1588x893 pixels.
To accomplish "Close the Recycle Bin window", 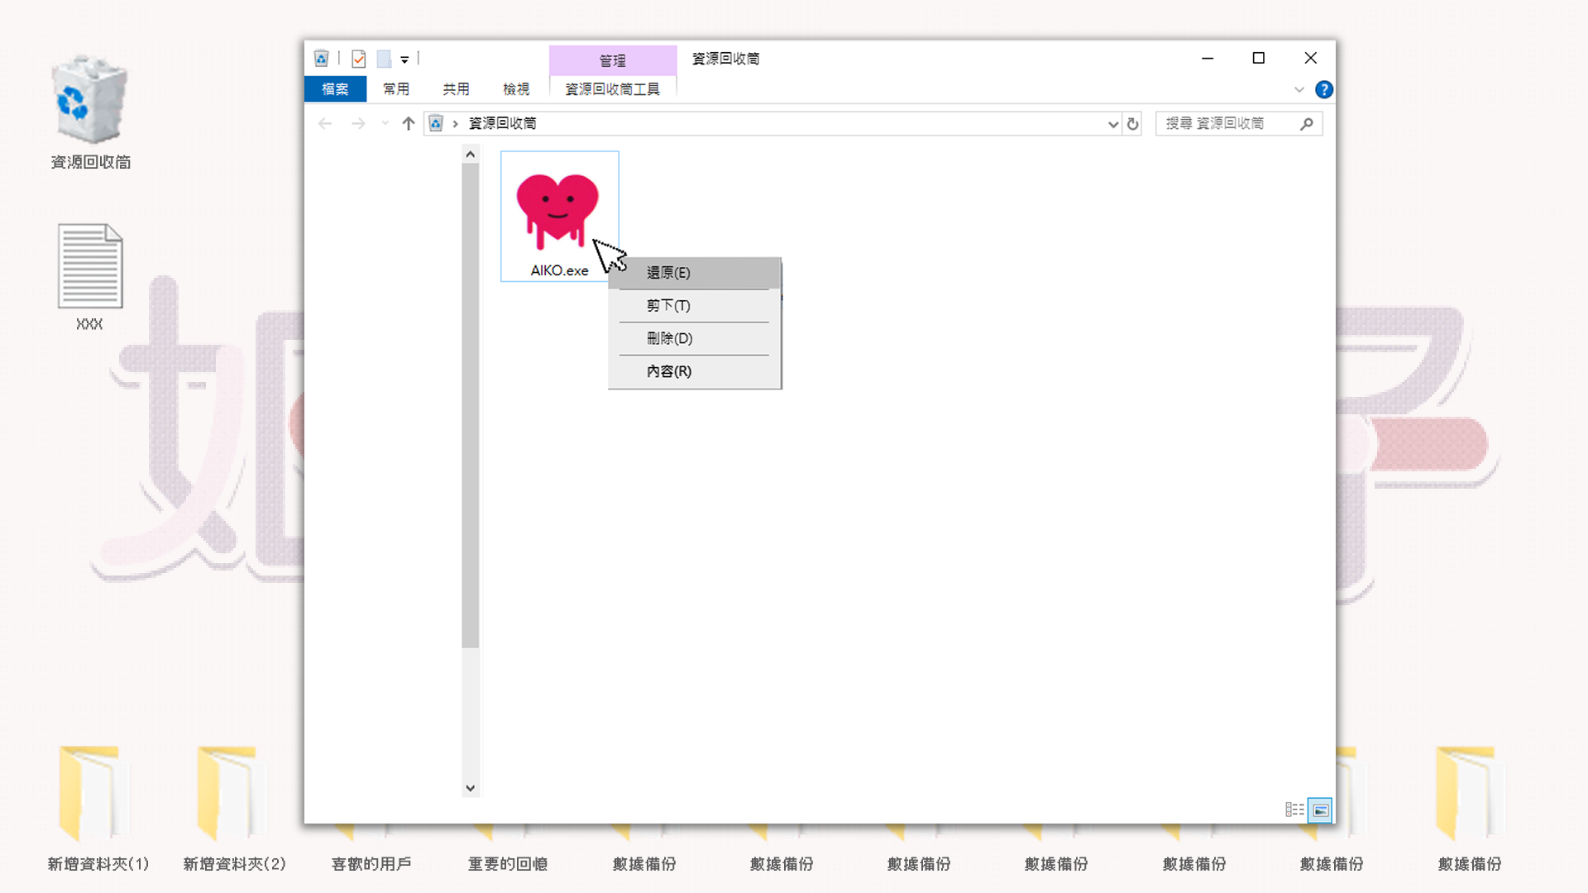I will tap(1310, 58).
